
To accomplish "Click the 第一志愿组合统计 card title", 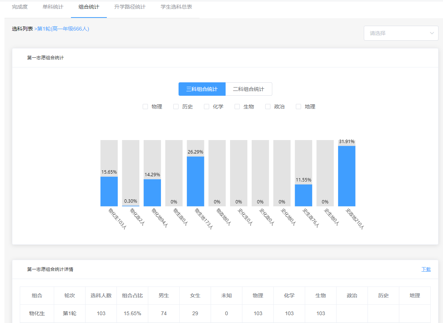I will point(46,57).
